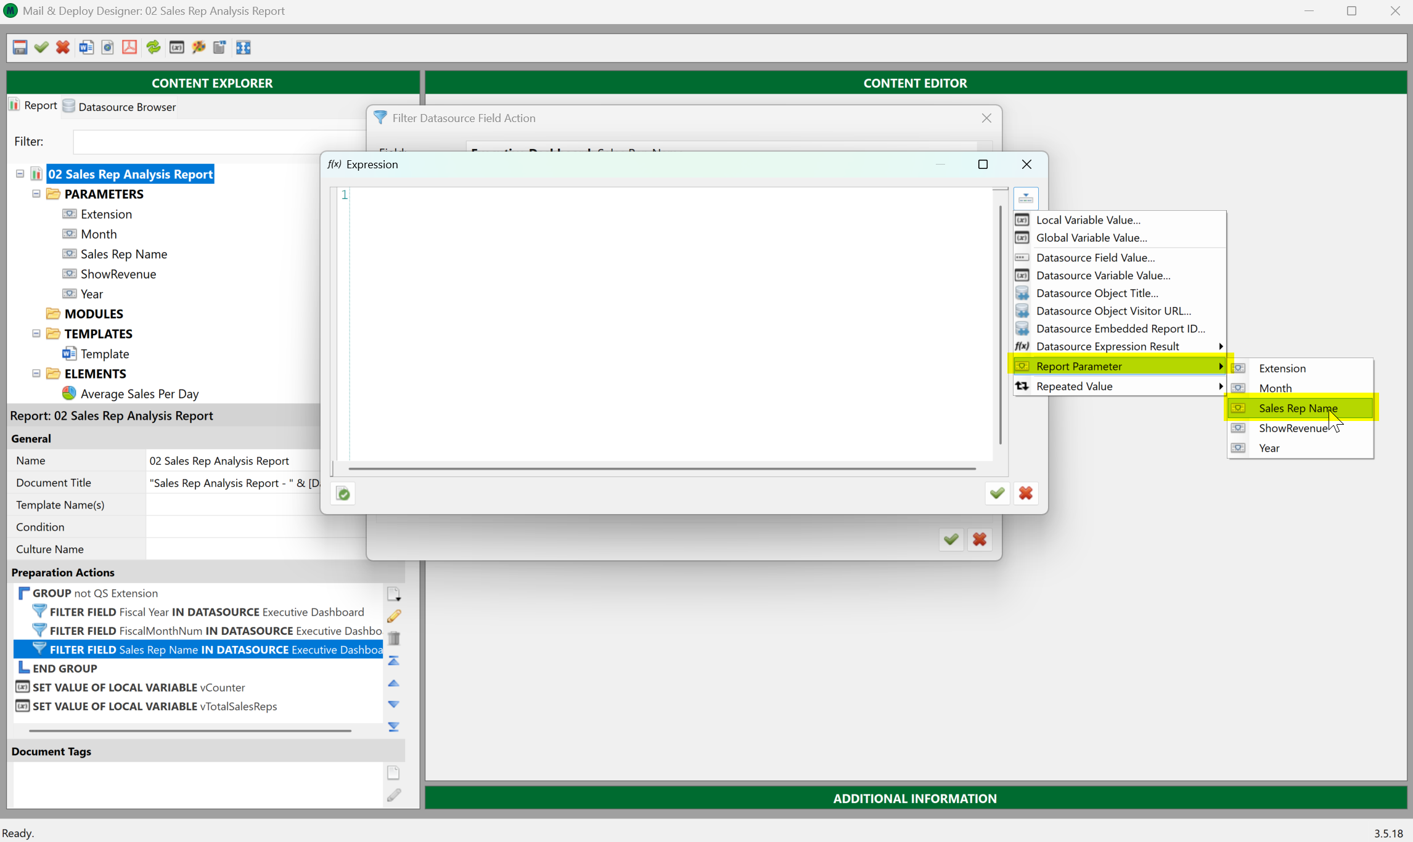Click the Save icon in the toolbar
1413x842 pixels.
(20, 47)
